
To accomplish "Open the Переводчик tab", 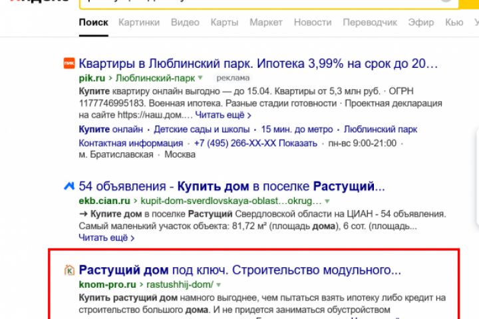I will (x=370, y=23).
